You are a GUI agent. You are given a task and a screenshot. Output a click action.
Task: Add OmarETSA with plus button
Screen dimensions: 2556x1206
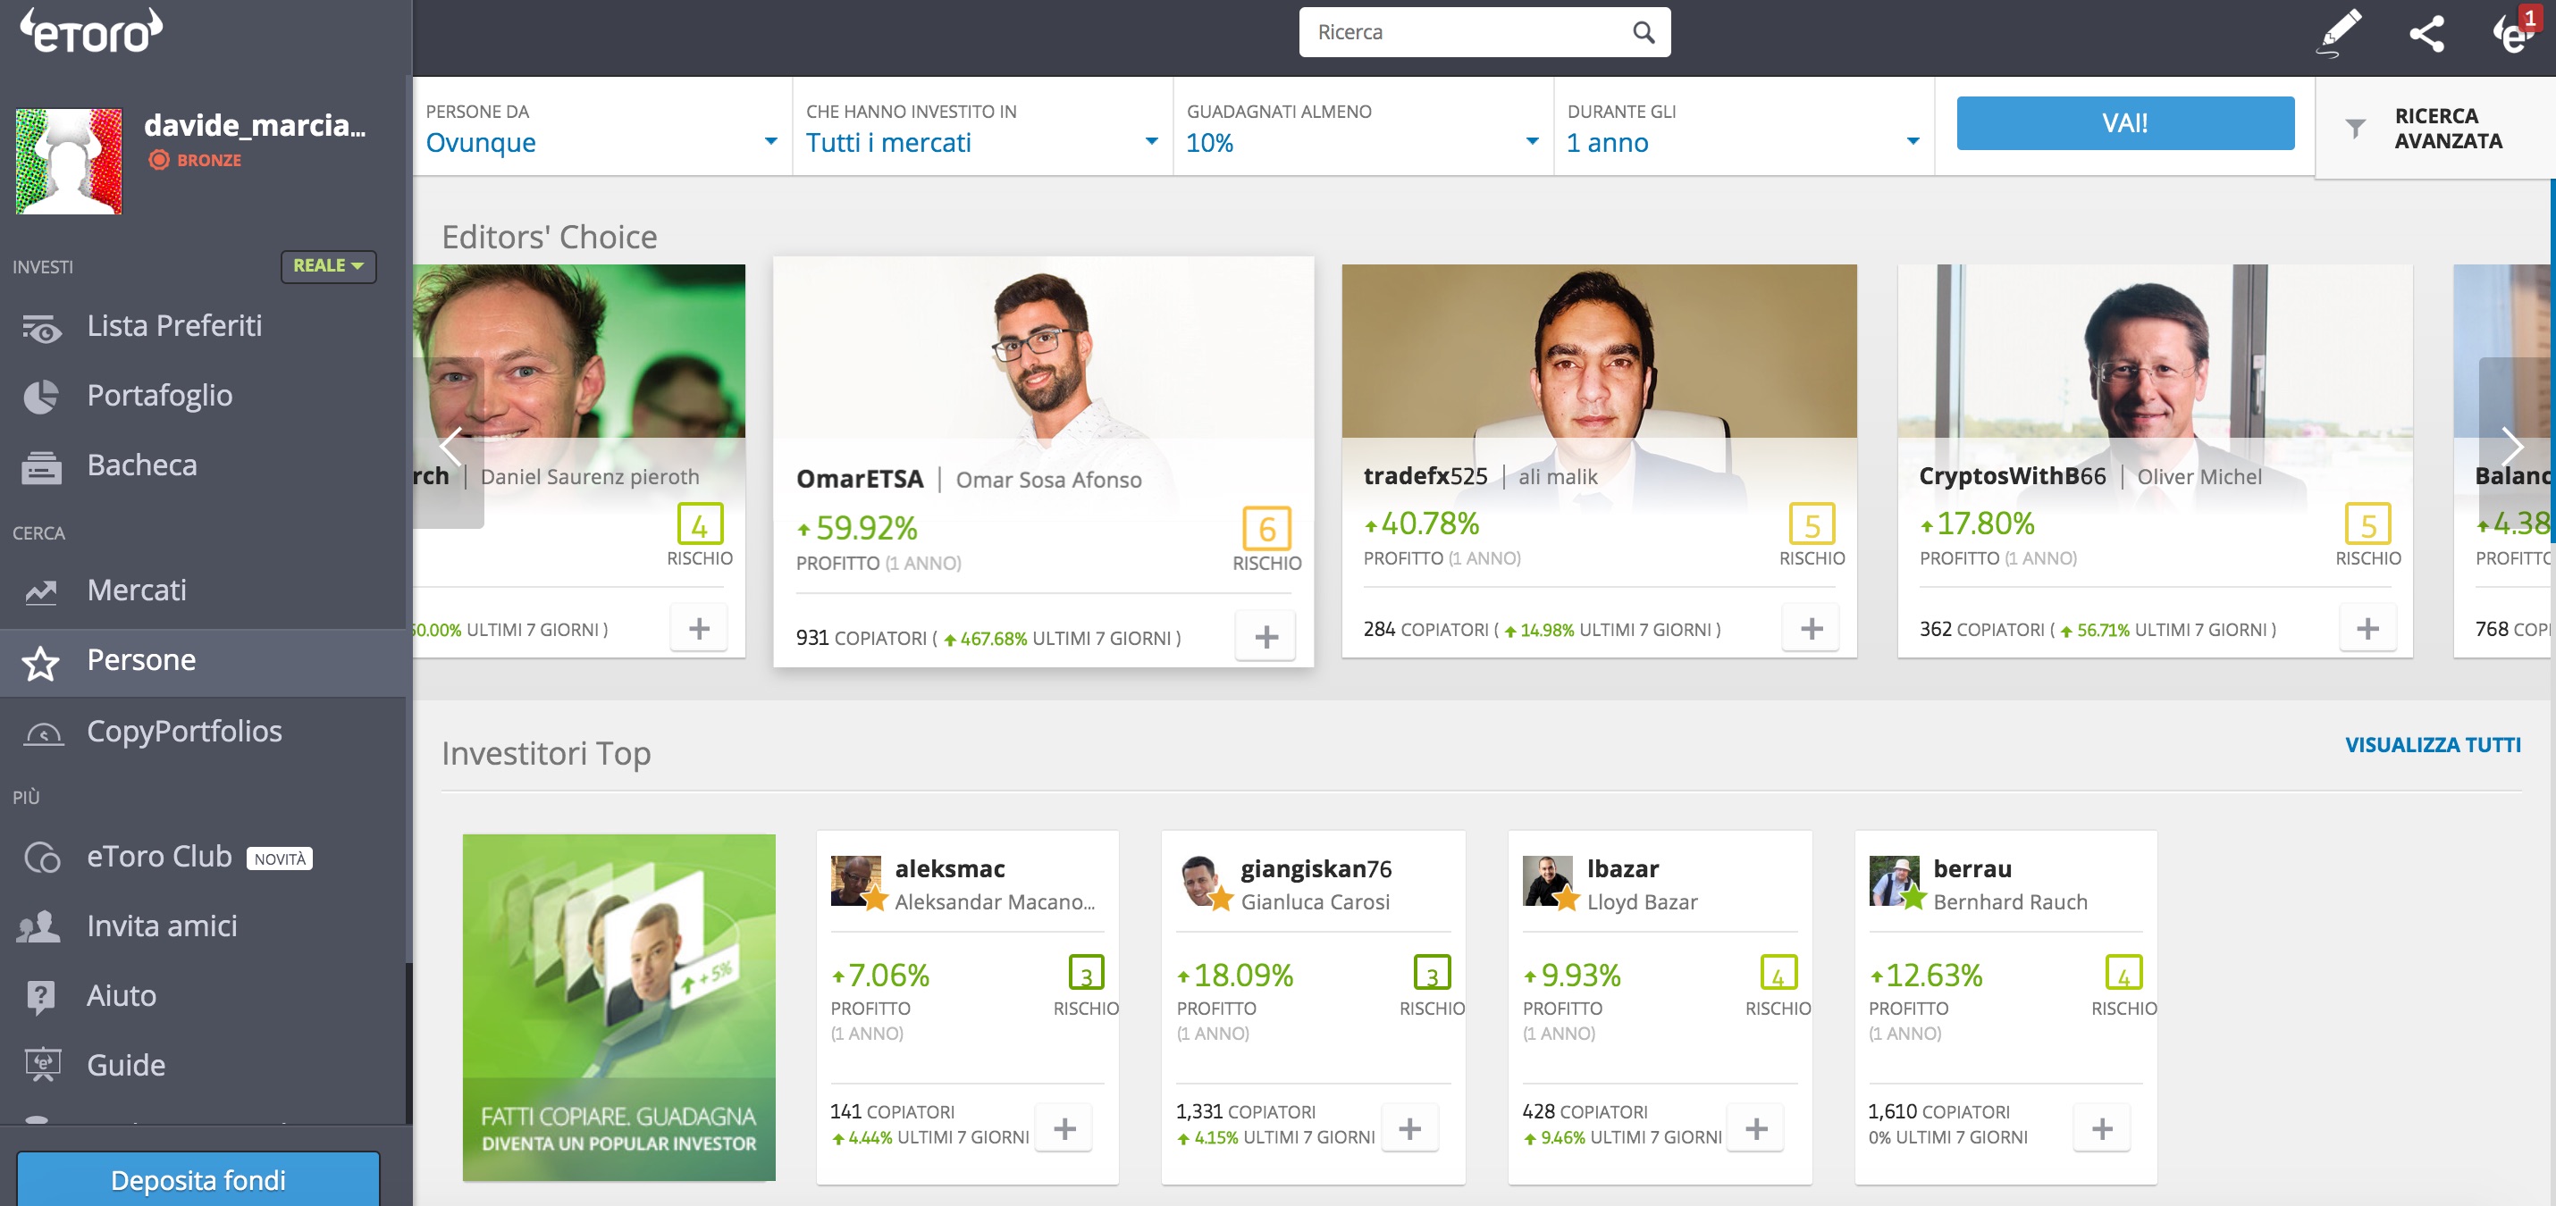click(1265, 637)
